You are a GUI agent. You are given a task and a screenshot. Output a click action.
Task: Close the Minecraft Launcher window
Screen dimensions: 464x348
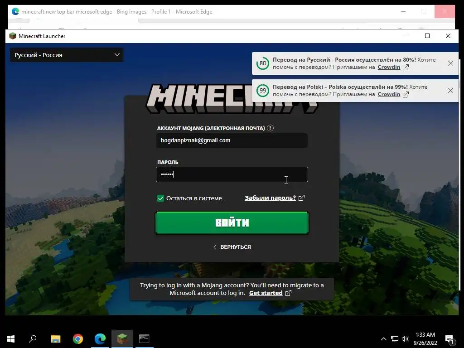point(448,36)
